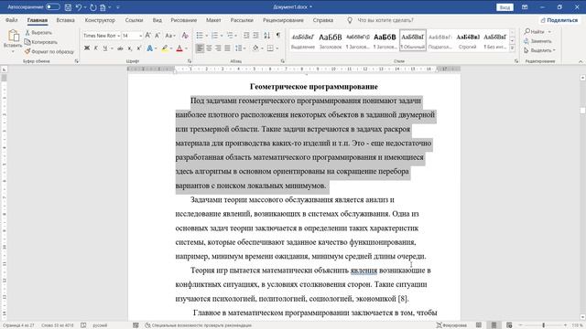The height and width of the screenshot is (329, 586).
Task: Justify the text alignment
Action: [227, 48]
